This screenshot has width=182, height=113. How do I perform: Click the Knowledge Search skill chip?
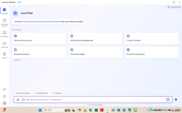tap(42, 93)
